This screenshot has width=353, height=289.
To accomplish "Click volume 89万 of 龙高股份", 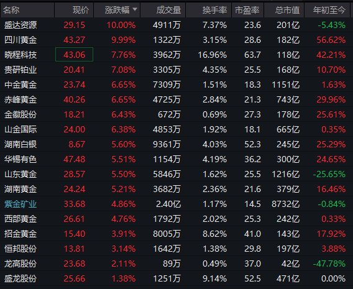I will click(x=172, y=264).
